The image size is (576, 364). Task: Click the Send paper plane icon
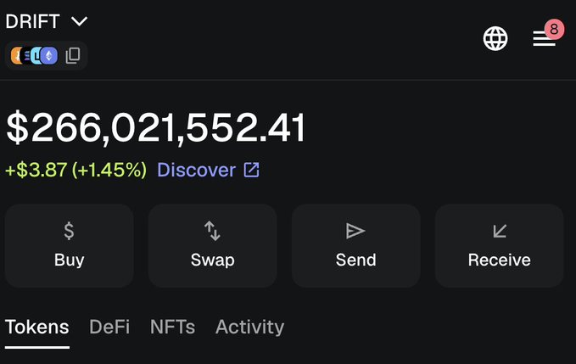click(x=355, y=230)
